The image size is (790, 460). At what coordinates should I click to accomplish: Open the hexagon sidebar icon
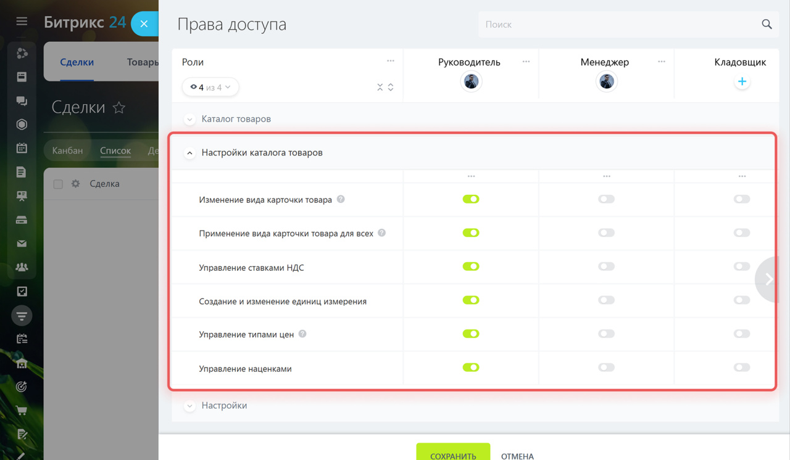click(22, 125)
